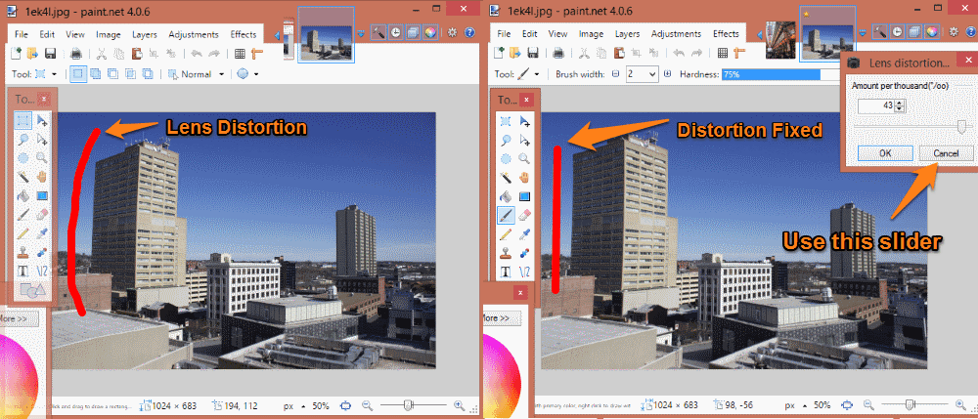
Task: Click Cancel in Lens distortion dialog
Action: click(946, 153)
